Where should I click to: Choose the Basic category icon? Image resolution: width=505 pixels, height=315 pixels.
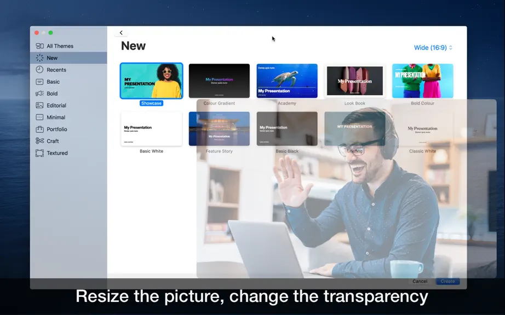tap(39, 81)
